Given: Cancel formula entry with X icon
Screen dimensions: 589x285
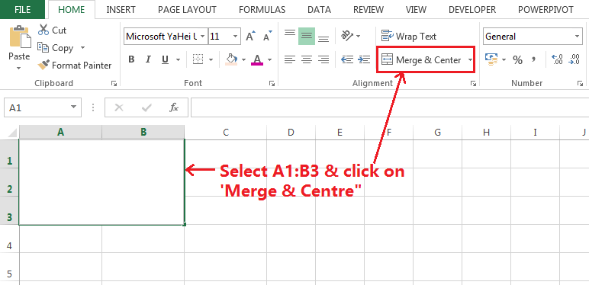Looking at the screenshot, I should click(119, 108).
